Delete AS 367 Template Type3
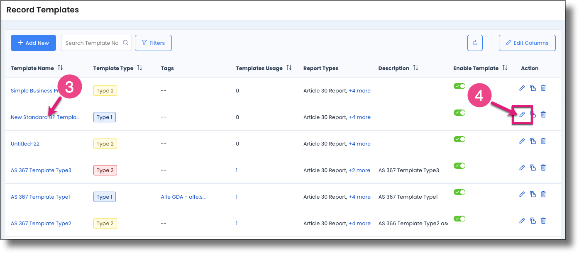 pyautogui.click(x=543, y=168)
